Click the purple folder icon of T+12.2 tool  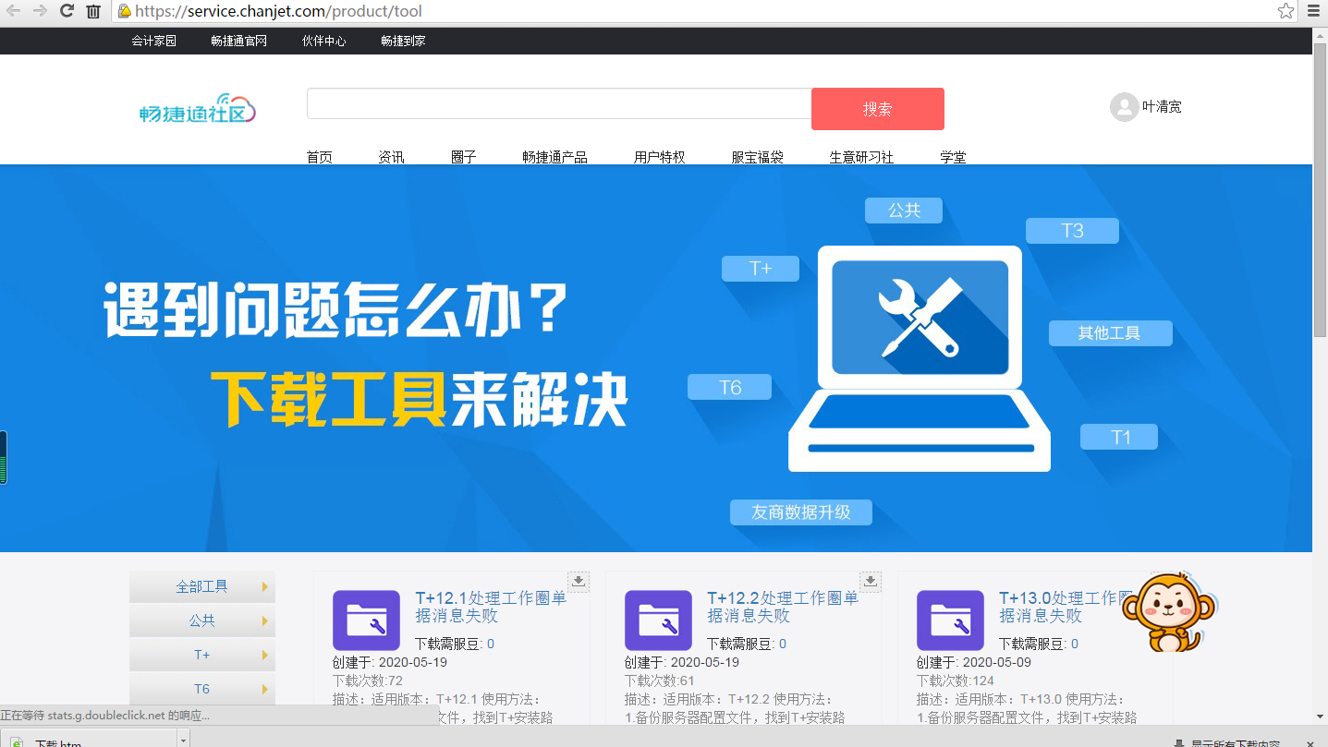(x=658, y=620)
